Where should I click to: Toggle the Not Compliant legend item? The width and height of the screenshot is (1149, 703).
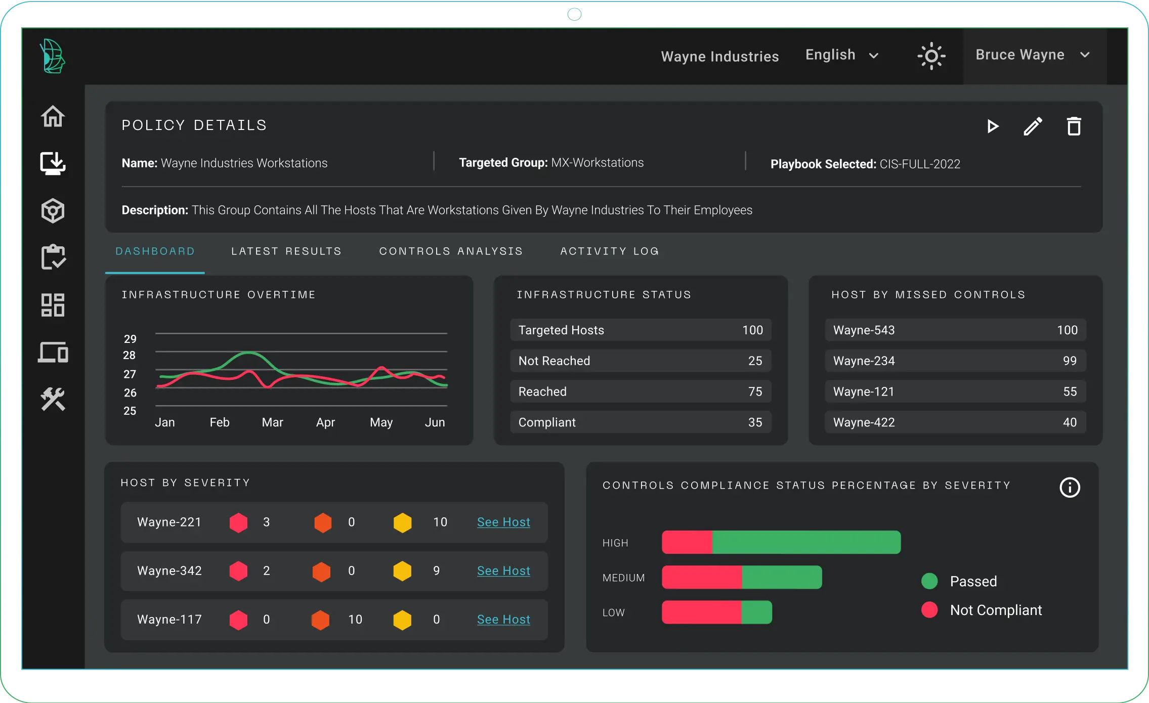[x=982, y=610]
